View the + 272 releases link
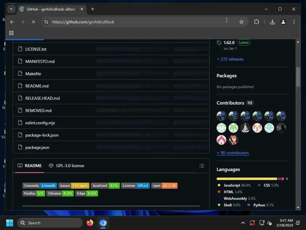 point(230,59)
